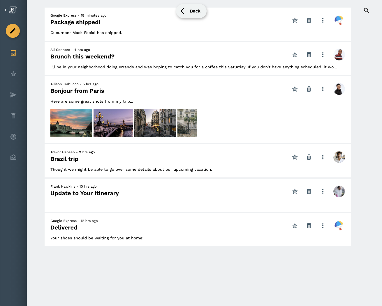The width and height of the screenshot is (382, 306).
Task: Delete the Package shipped email
Action: pos(309,20)
